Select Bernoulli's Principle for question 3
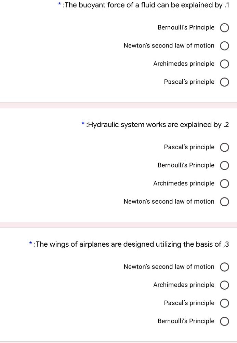Image resolution: width=237 pixels, height=343 pixels. (x=225, y=321)
